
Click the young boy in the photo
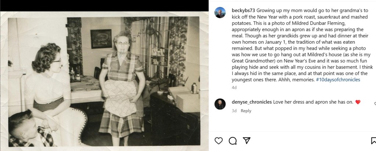(30, 129)
